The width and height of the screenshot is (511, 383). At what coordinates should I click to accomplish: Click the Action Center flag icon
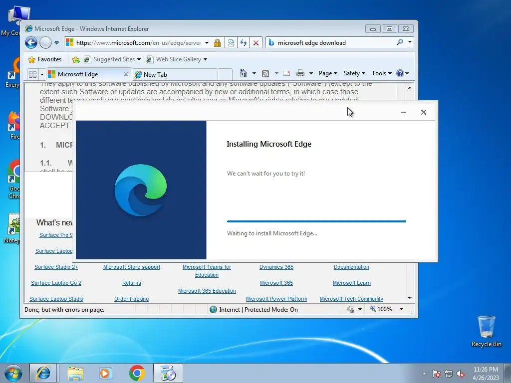(x=437, y=374)
